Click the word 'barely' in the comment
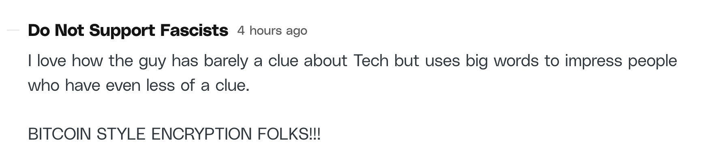 (x=226, y=61)
